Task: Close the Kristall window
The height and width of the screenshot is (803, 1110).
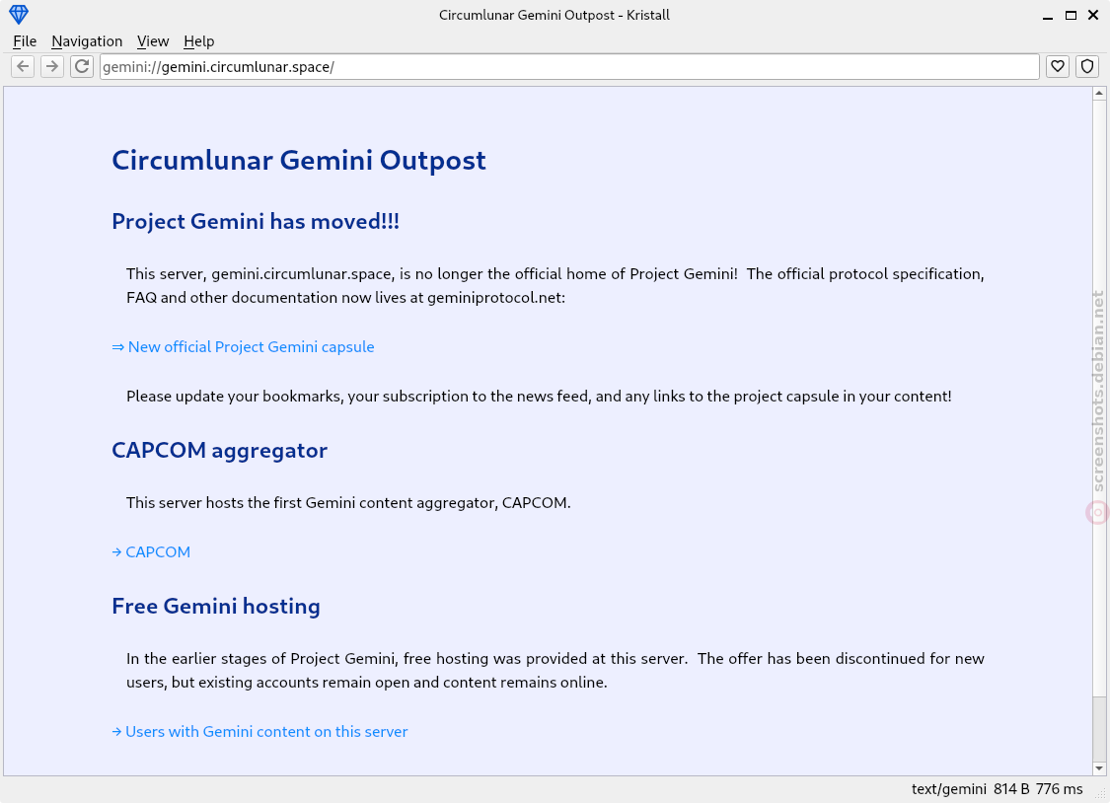Action: coord(1093,15)
